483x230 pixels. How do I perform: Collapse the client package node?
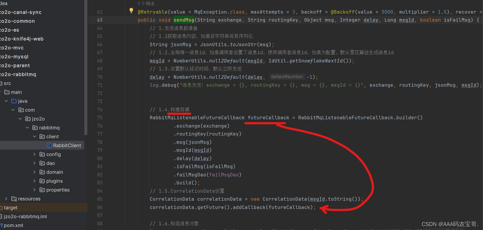coord(34,136)
